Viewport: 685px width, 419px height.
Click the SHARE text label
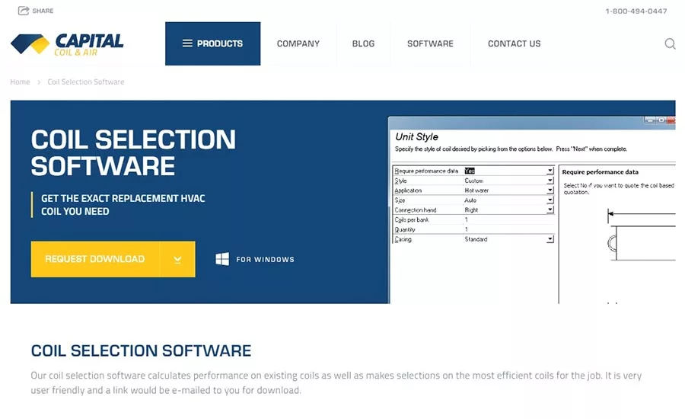(43, 11)
